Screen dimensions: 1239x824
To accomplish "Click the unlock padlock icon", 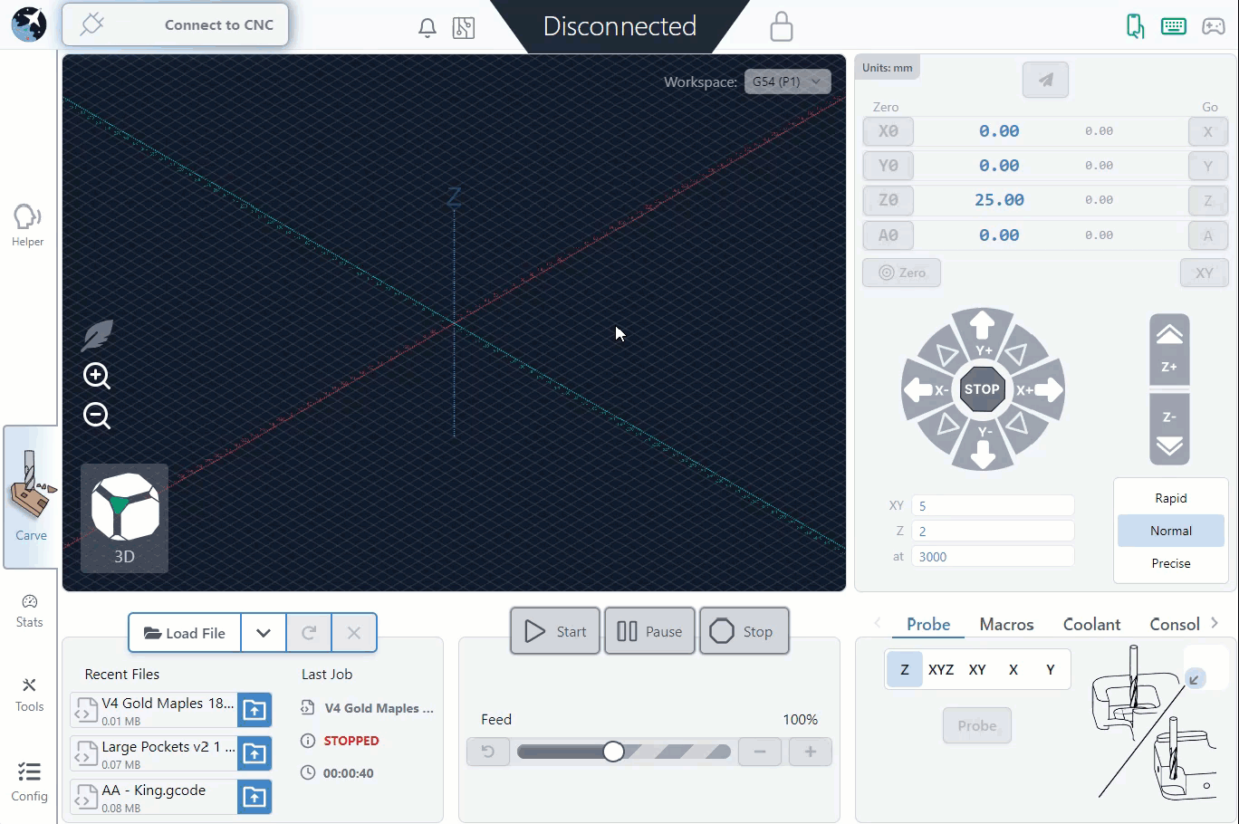I will click(x=781, y=26).
